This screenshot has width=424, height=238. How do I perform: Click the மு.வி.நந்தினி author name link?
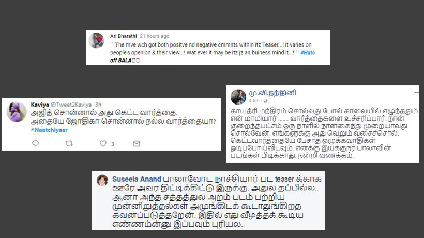click(x=272, y=93)
